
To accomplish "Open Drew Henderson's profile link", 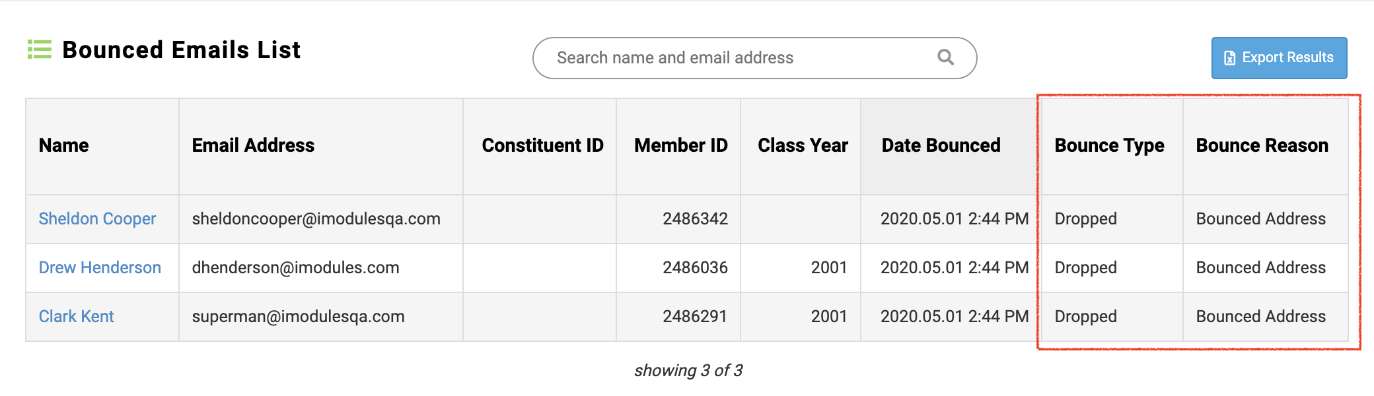I will click(x=100, y=267).
